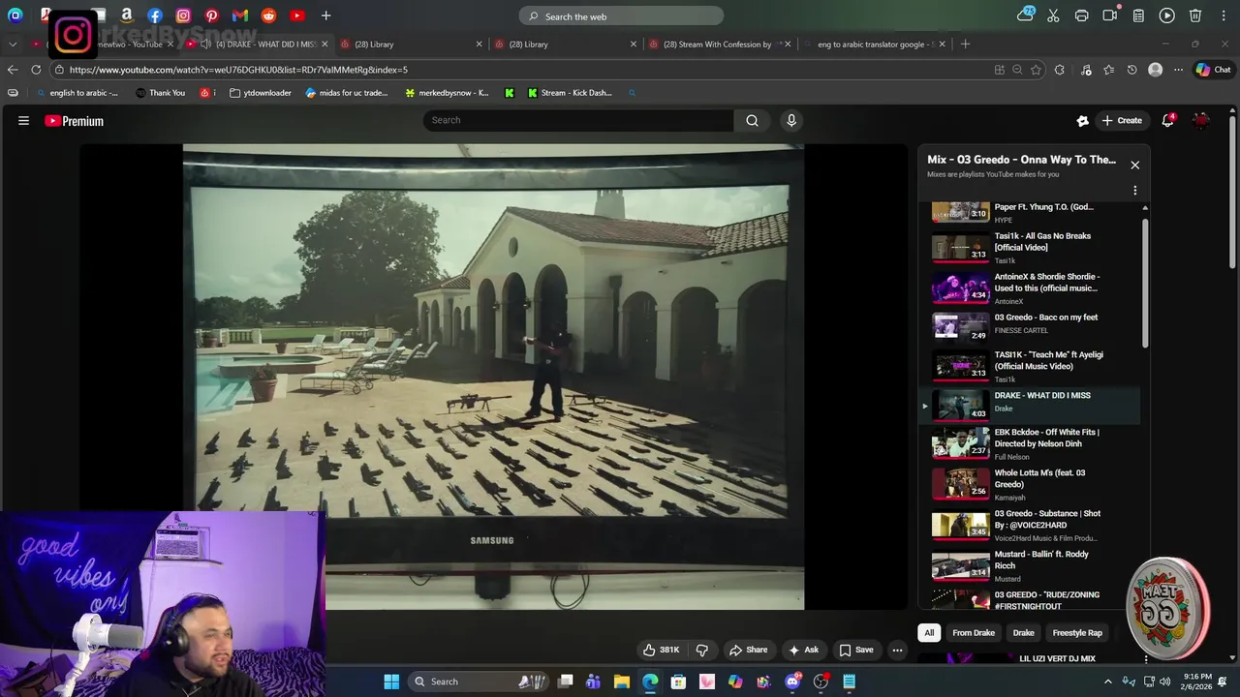
Task: Select the All filter chip
Action: (929, 633)
